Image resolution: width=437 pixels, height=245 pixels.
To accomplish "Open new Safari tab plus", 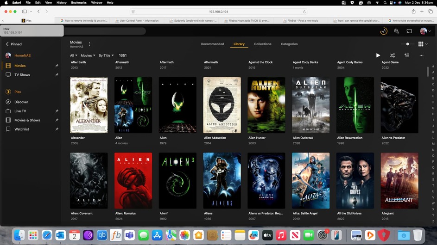I will (422, 12).
